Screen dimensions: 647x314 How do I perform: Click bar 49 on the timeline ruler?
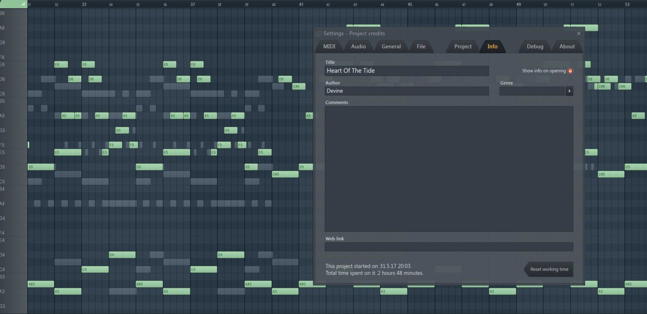tap(518, 4)
